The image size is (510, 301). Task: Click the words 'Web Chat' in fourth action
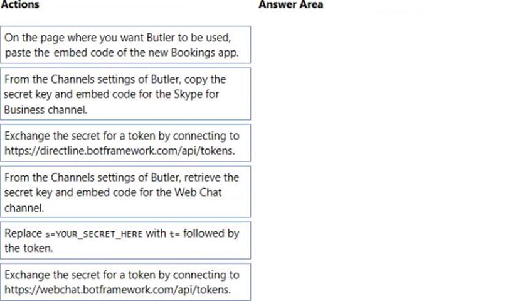[198, 192]
